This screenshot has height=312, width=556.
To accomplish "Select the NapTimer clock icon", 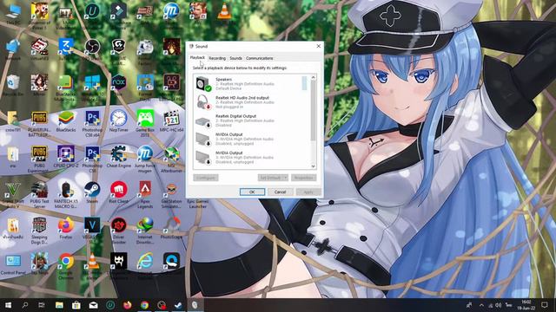I will [x=119, y=121].
